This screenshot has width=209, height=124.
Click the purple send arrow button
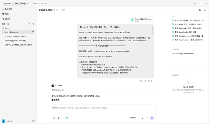[x=152, y=118]
